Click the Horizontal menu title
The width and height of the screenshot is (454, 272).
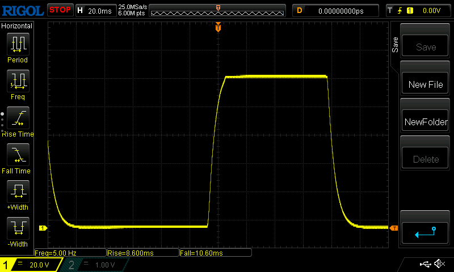pyautogui.click(x=17, y=26)
